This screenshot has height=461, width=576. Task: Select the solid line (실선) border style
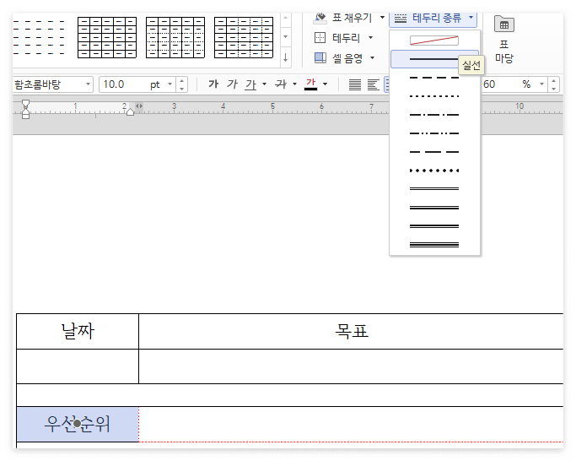[434, 59]
